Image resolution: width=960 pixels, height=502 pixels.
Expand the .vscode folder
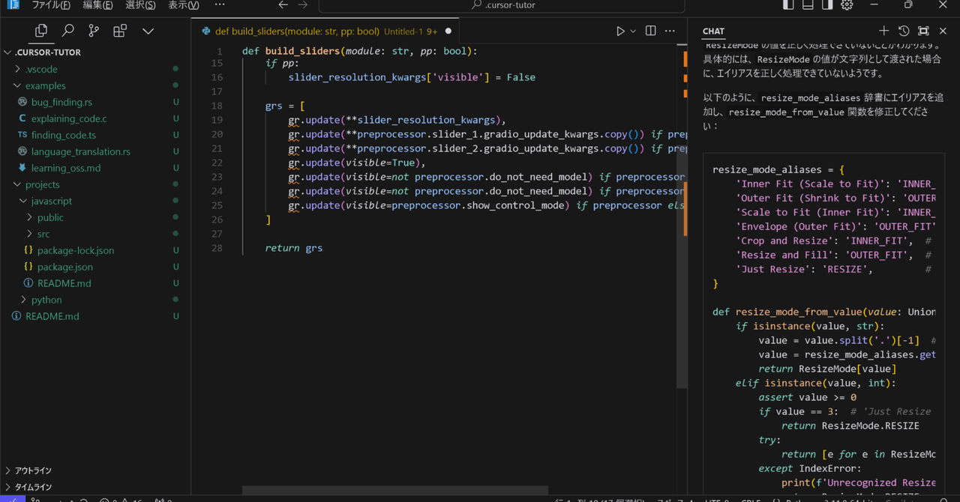41,69
